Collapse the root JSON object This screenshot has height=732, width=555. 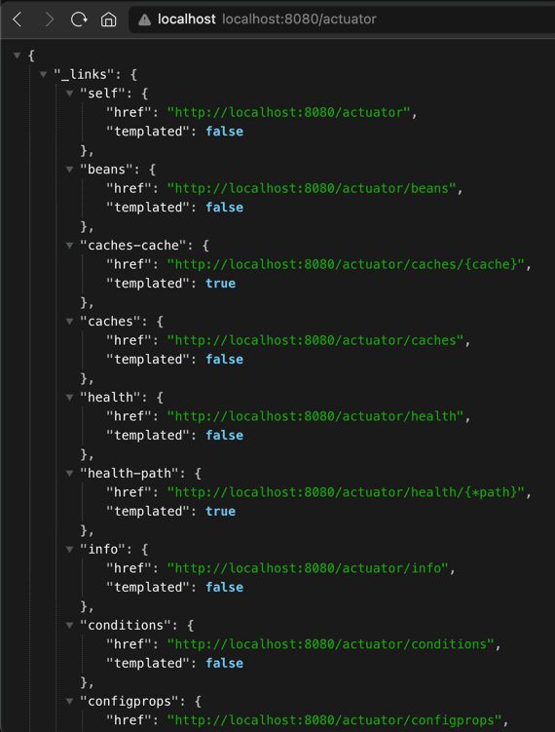point(18,56)
